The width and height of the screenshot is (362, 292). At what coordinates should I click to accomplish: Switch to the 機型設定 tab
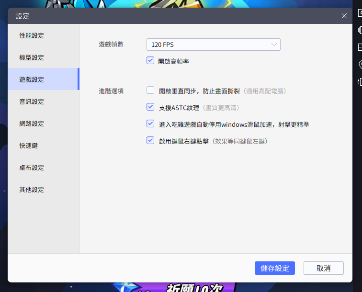coord(44,57)
